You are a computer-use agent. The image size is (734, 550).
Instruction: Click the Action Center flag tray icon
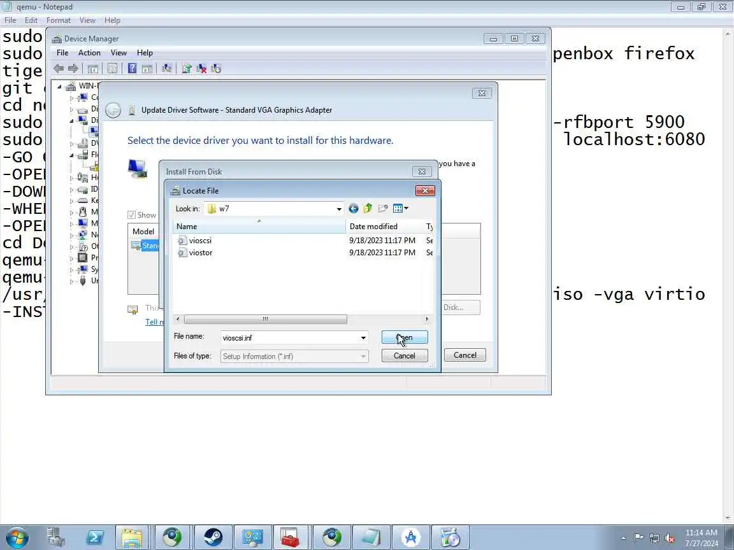coord(638,538)
